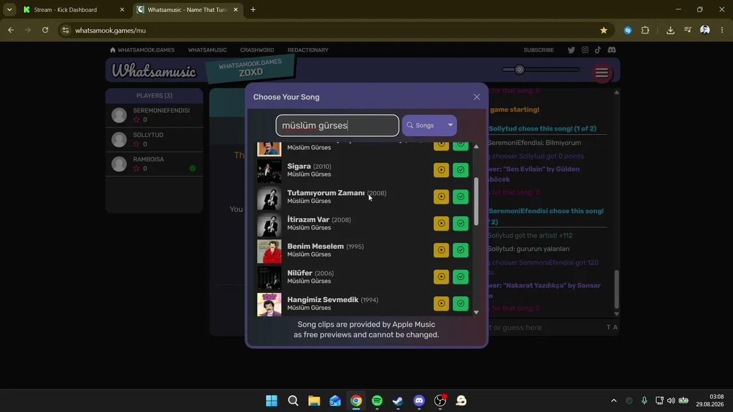Open the Shazam browser extension

(x=628, y=30)
